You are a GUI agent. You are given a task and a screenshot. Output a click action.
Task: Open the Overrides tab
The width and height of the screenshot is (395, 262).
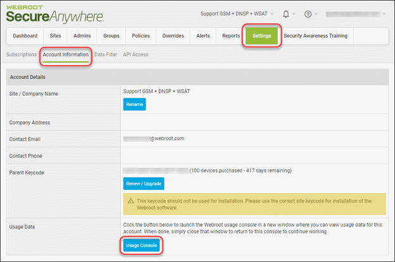[x=173, y=36]
